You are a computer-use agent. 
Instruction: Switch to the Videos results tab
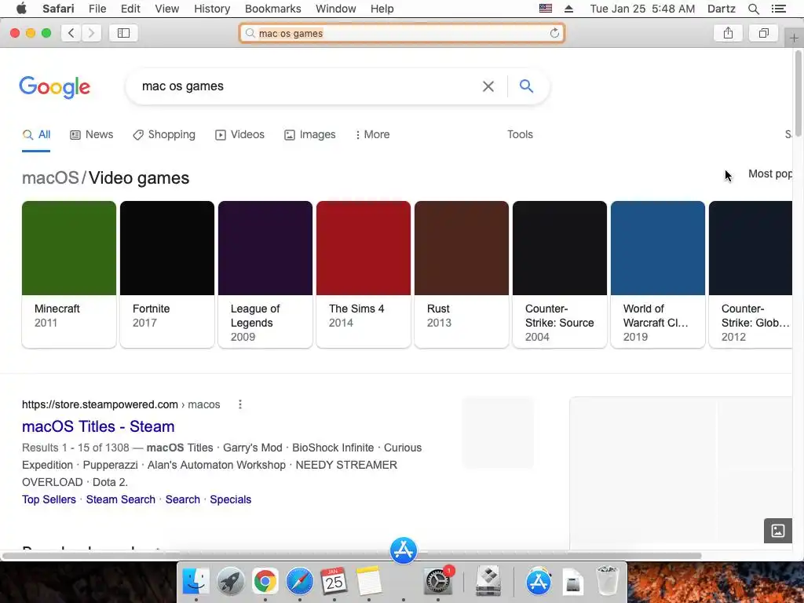click(x=240, y=134)
